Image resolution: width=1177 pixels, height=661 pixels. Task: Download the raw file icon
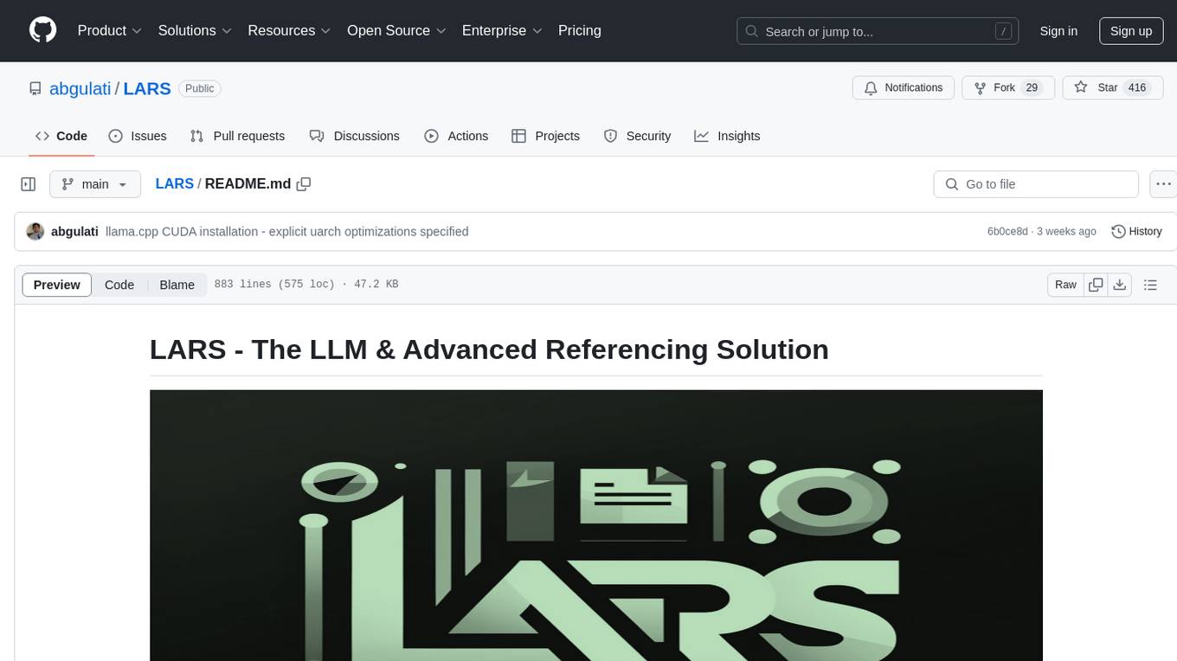(x=1120, y=285)
